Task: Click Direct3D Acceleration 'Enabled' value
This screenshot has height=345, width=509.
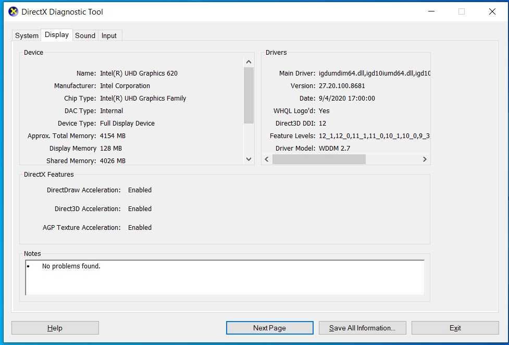Action: 140,208
